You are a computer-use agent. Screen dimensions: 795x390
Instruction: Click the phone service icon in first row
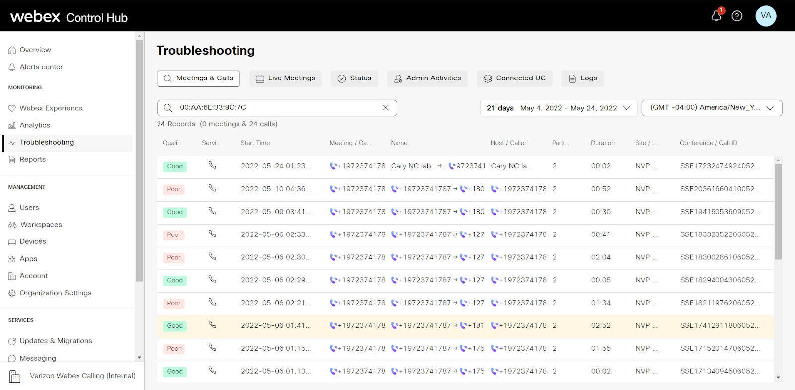(212, 165)
